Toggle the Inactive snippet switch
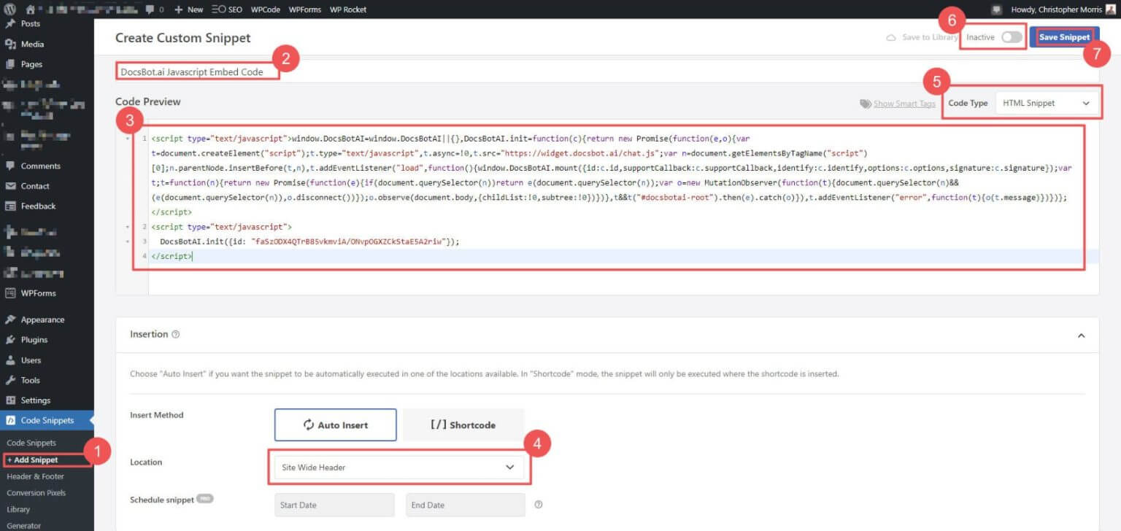The image size is (1121, 531). 1012,37
